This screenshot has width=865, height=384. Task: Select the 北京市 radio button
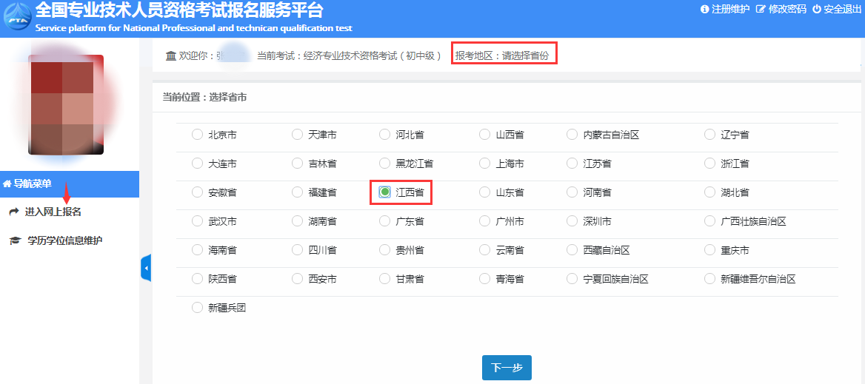tap(197, 135)
